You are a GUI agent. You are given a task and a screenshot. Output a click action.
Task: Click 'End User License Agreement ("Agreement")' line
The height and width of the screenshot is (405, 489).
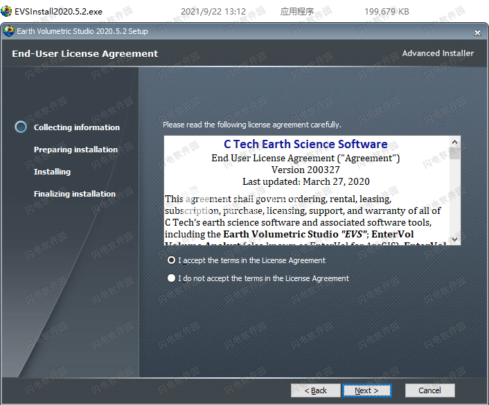click(x=305, y=158)
